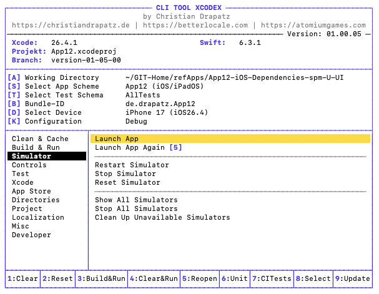Click the App12.xcodeproj project name
The height and width of the screenshot is (294, 379).
[x=84, y=51]
